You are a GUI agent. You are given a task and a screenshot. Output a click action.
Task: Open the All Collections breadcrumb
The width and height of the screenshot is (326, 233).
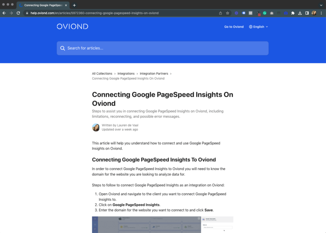pyautogui.click(x=102, y=74)
